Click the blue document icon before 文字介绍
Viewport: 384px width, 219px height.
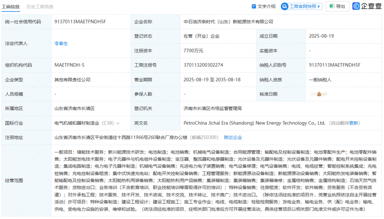click(254, 6)
